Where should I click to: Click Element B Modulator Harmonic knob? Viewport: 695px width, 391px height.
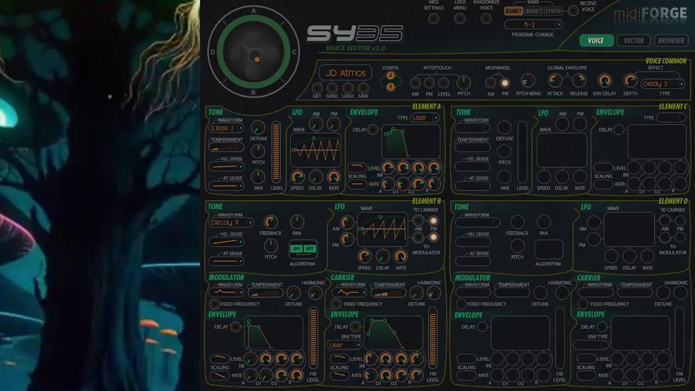[315, 294]
